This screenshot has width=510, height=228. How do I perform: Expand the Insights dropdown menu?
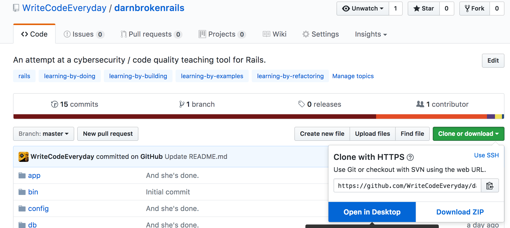(371, 34)
